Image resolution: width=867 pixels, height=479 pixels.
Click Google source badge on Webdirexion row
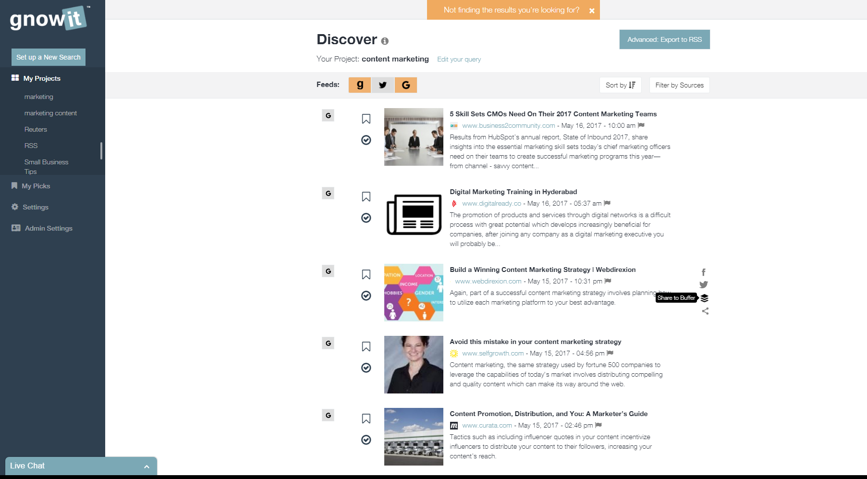point(328,271)
